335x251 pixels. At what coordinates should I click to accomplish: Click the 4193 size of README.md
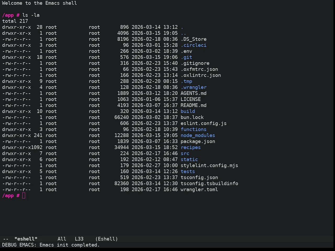click(123, 105)
